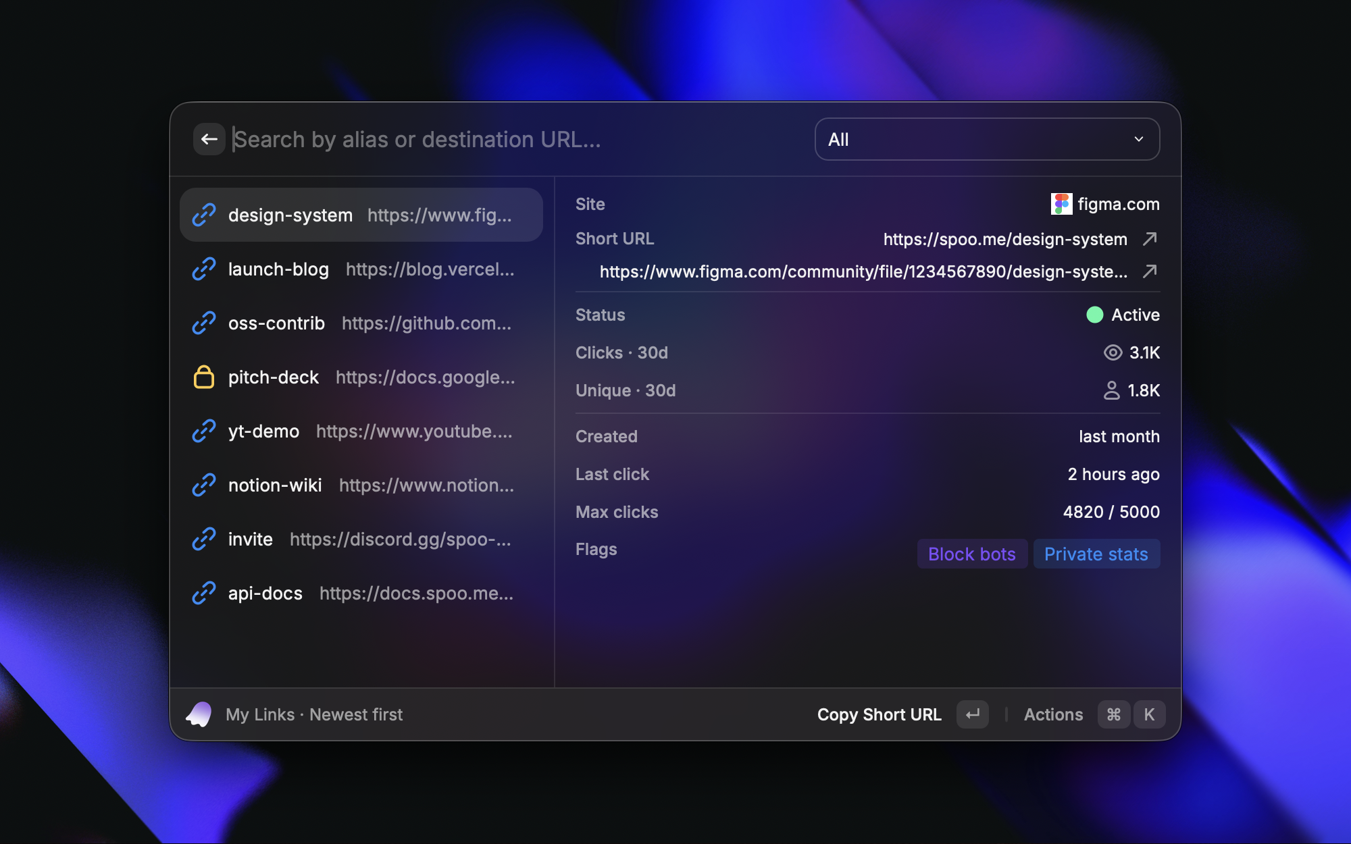The image size is (1351, 844).
Task: Click the last month created value
Action: point(1119,436)
